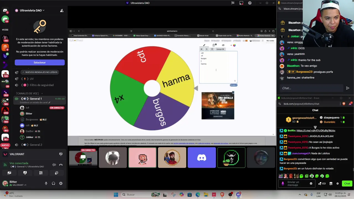The width and height of the screenshot is (354, 199).
Task: Open language flag selector on wheel site
Action: [x=246, y=41]
